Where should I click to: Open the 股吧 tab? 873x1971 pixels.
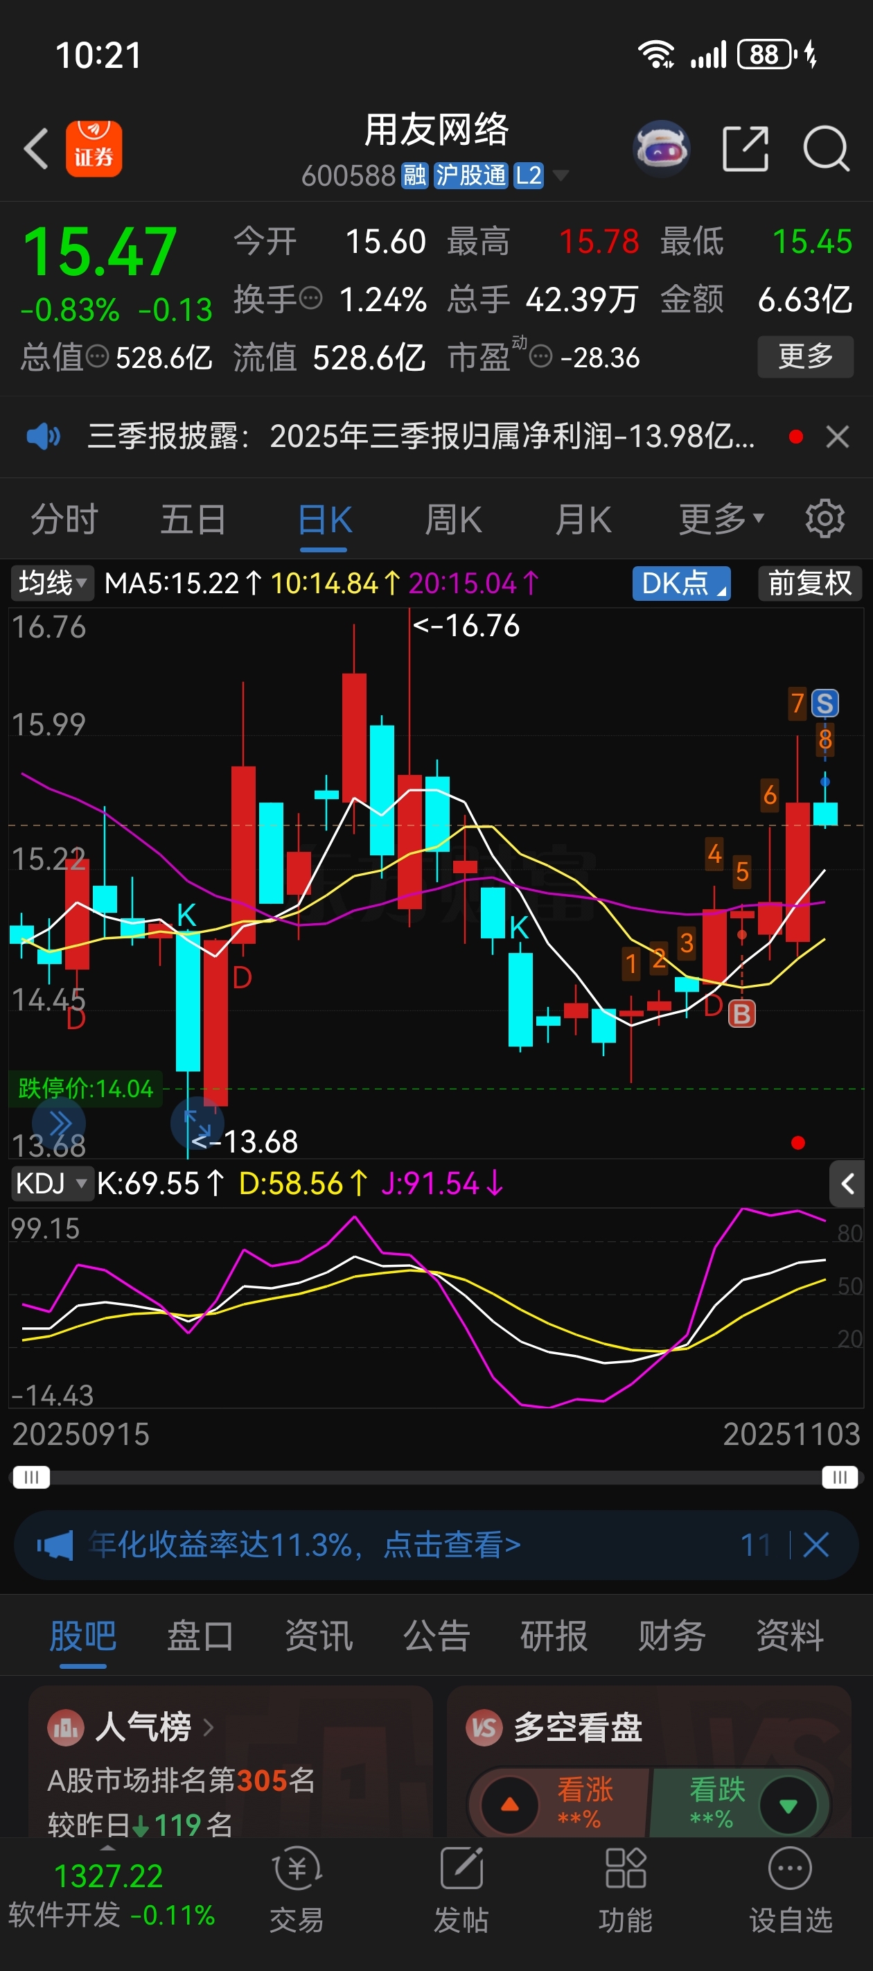click(82, 1636)
